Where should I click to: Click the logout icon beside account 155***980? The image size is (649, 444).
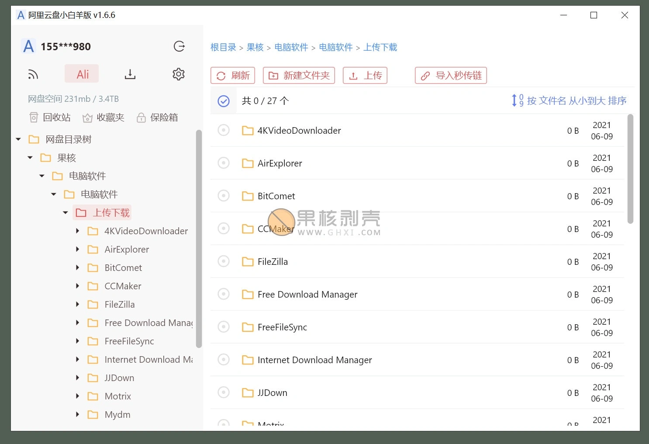coord(179,46)
